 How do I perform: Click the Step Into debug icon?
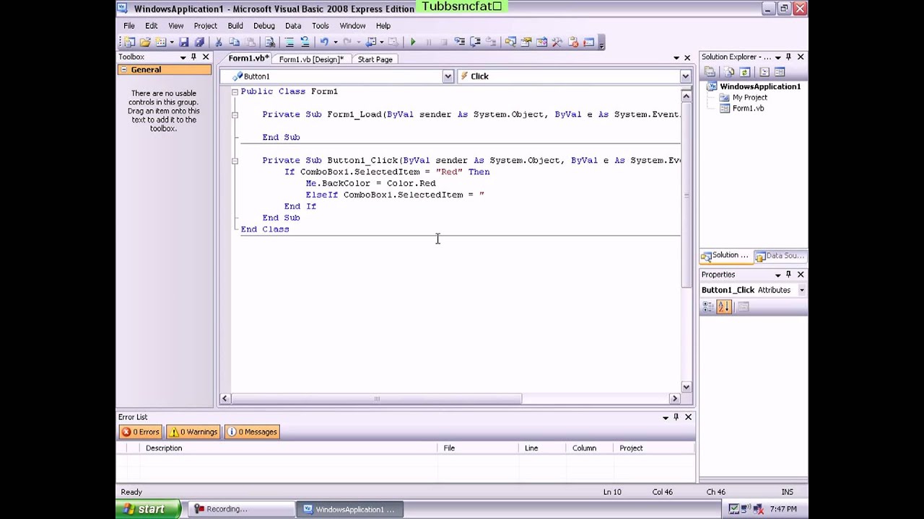coord(461,43)
